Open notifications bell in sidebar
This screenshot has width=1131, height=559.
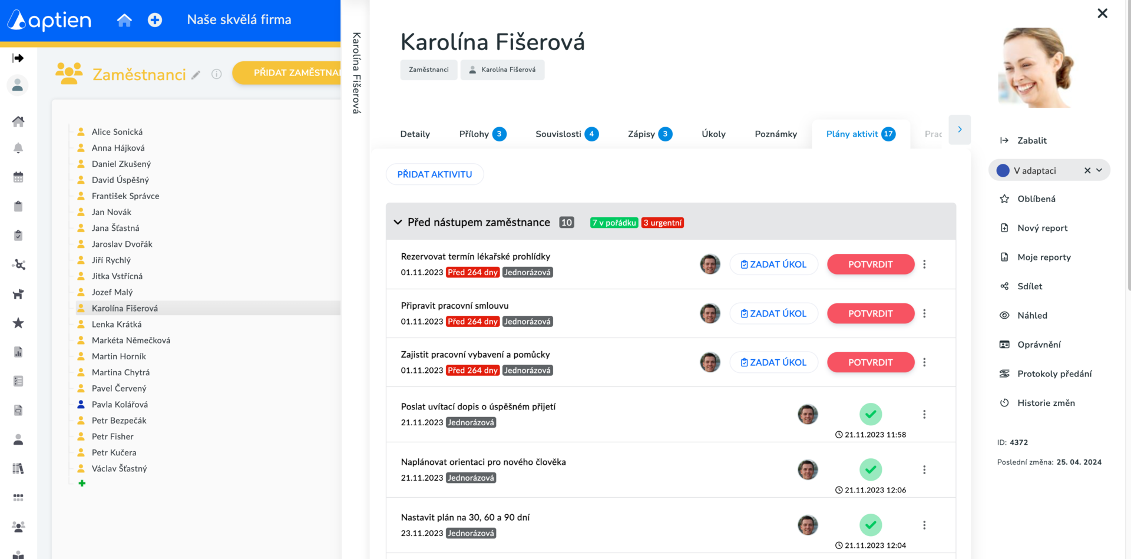18,148
